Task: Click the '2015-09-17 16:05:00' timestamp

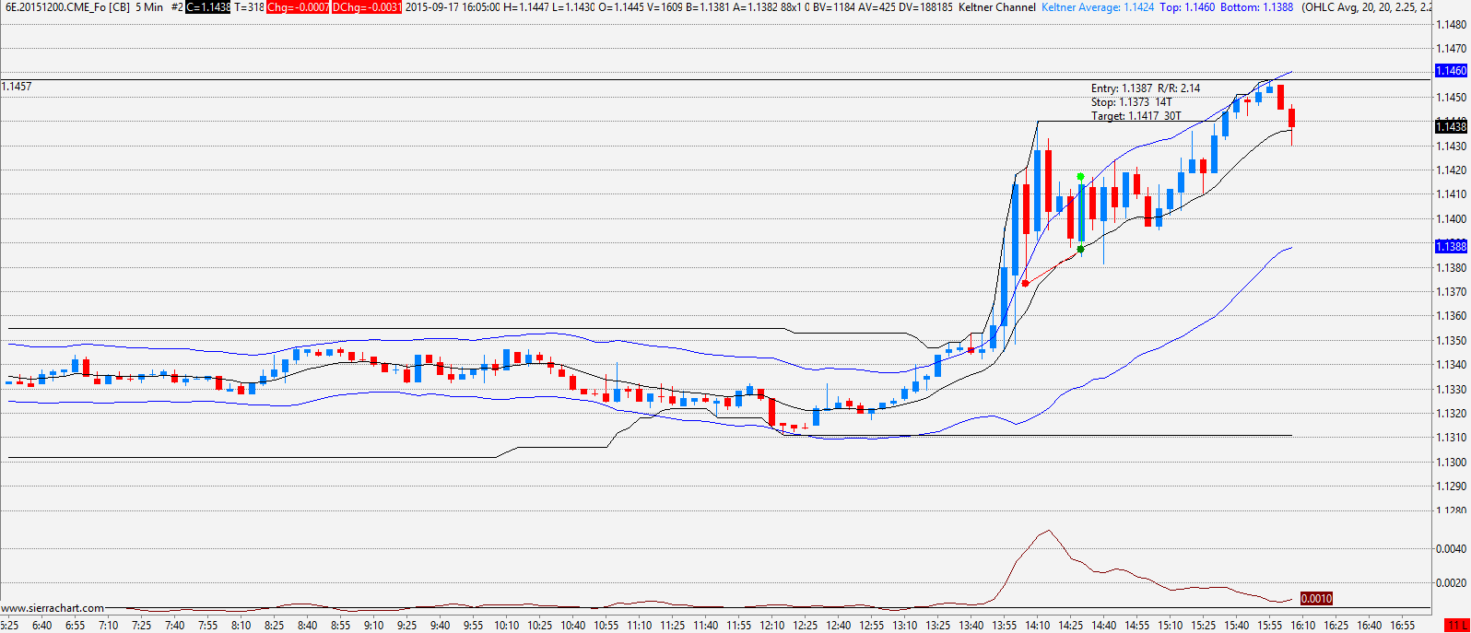Action: [453, 6]
